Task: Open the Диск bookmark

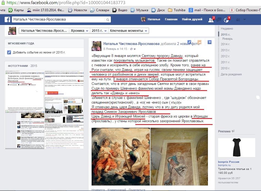Action: (x=158, y=10)
